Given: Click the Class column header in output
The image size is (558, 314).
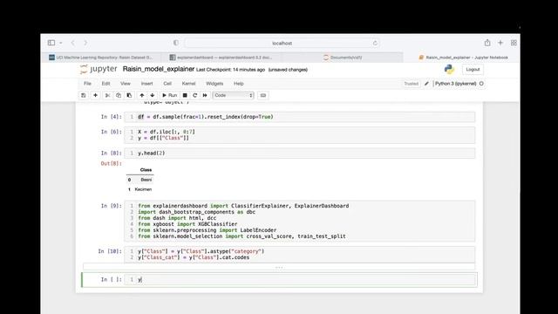Looking at the screenshot, I should 146,170.
